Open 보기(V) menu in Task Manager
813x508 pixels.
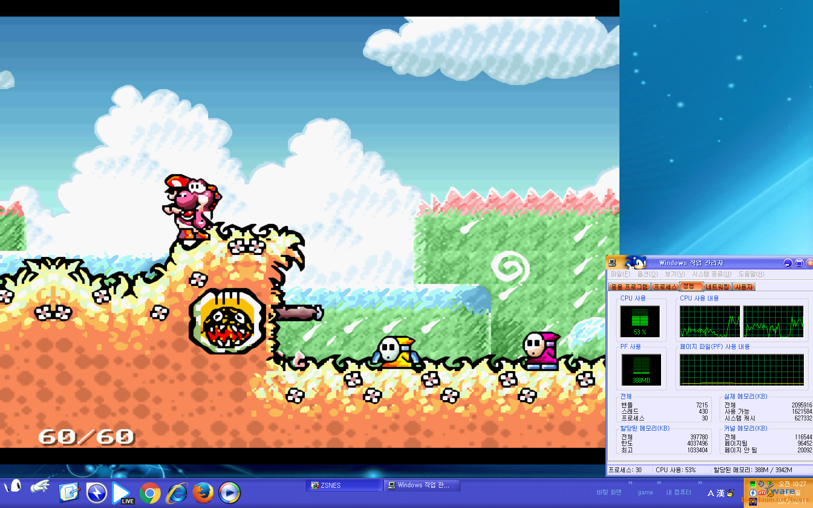pyautogui.click(x=675, y=274)
